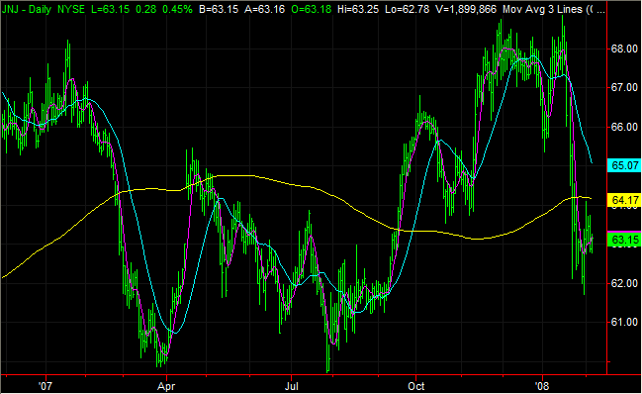This screenshot has width=642, height=394.
Task: Click the 62.00 price axis label
Action: [624, 283]
